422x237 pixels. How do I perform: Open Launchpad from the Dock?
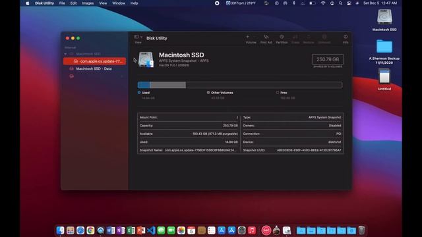pos(71,230)
